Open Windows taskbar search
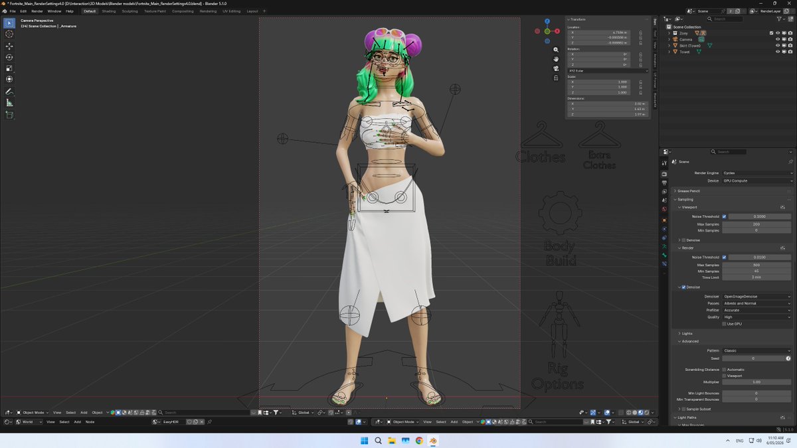Viewport: 797px width, 448px height. pyautogui.click(x=378, y=441)
